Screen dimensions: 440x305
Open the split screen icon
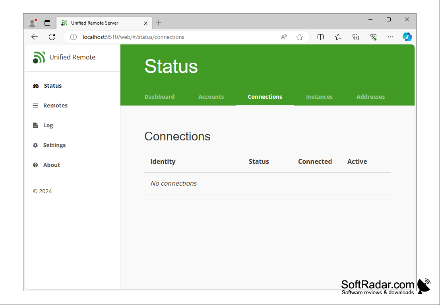pos(320,37)
